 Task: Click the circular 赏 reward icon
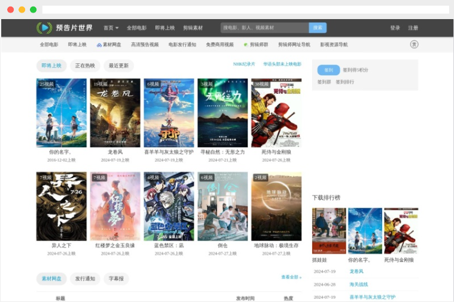tap(415, 45)
